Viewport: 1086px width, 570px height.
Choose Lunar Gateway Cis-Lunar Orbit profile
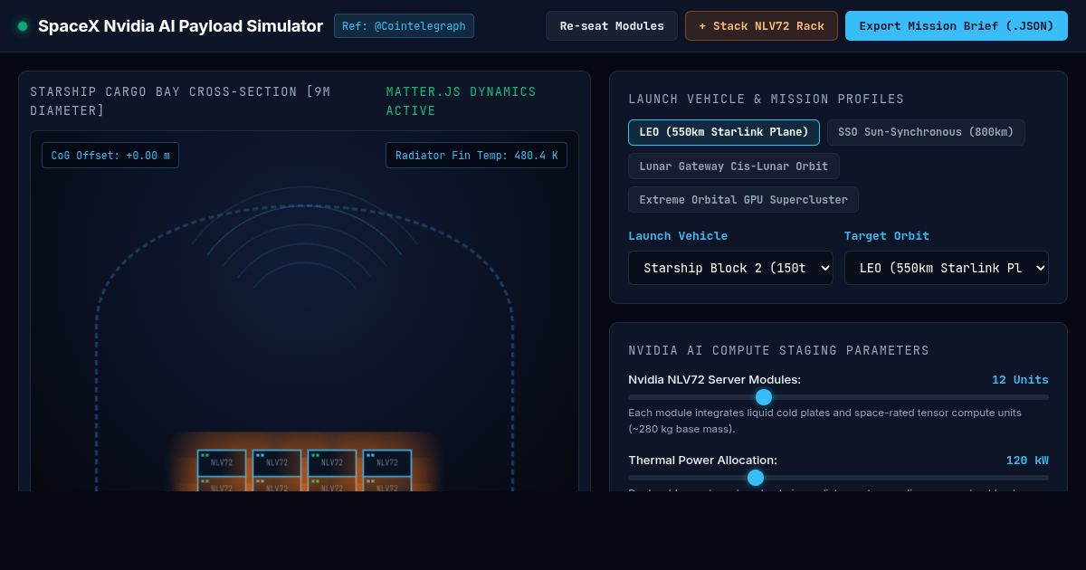point(734,166)
